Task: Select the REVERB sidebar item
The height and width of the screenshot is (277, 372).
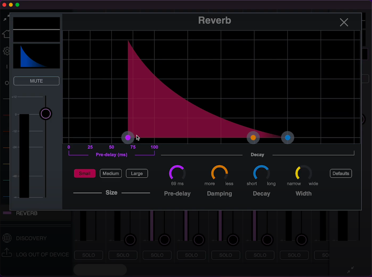Action: (27, 213)
